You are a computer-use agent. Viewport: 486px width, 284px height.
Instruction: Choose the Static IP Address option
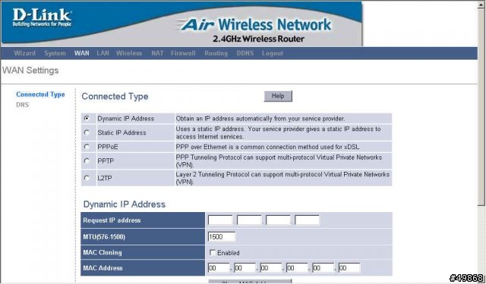tap(87, 133)
